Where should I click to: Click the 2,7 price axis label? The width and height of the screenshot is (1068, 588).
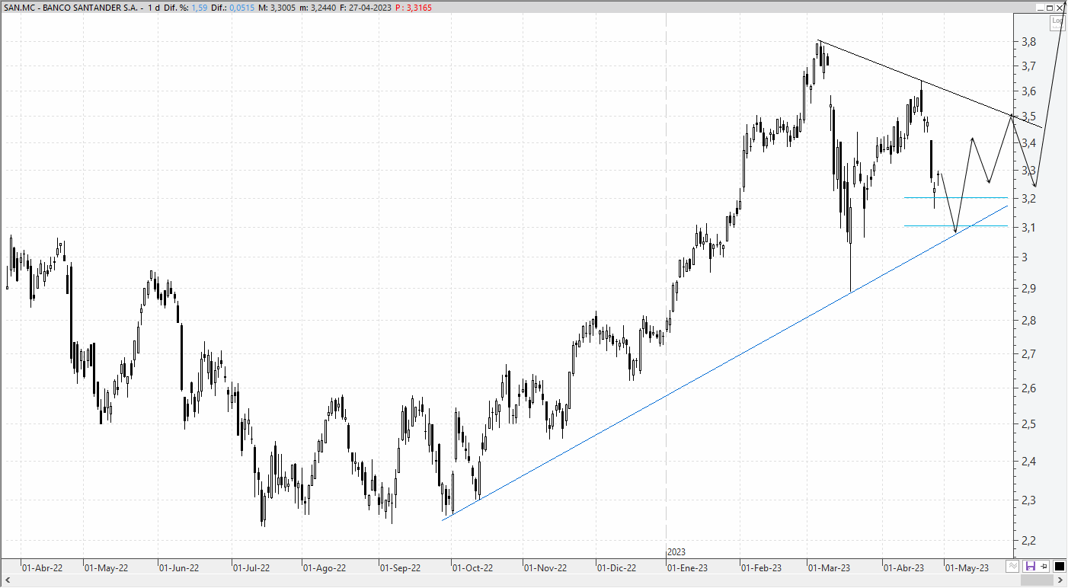click(1028, 354)
